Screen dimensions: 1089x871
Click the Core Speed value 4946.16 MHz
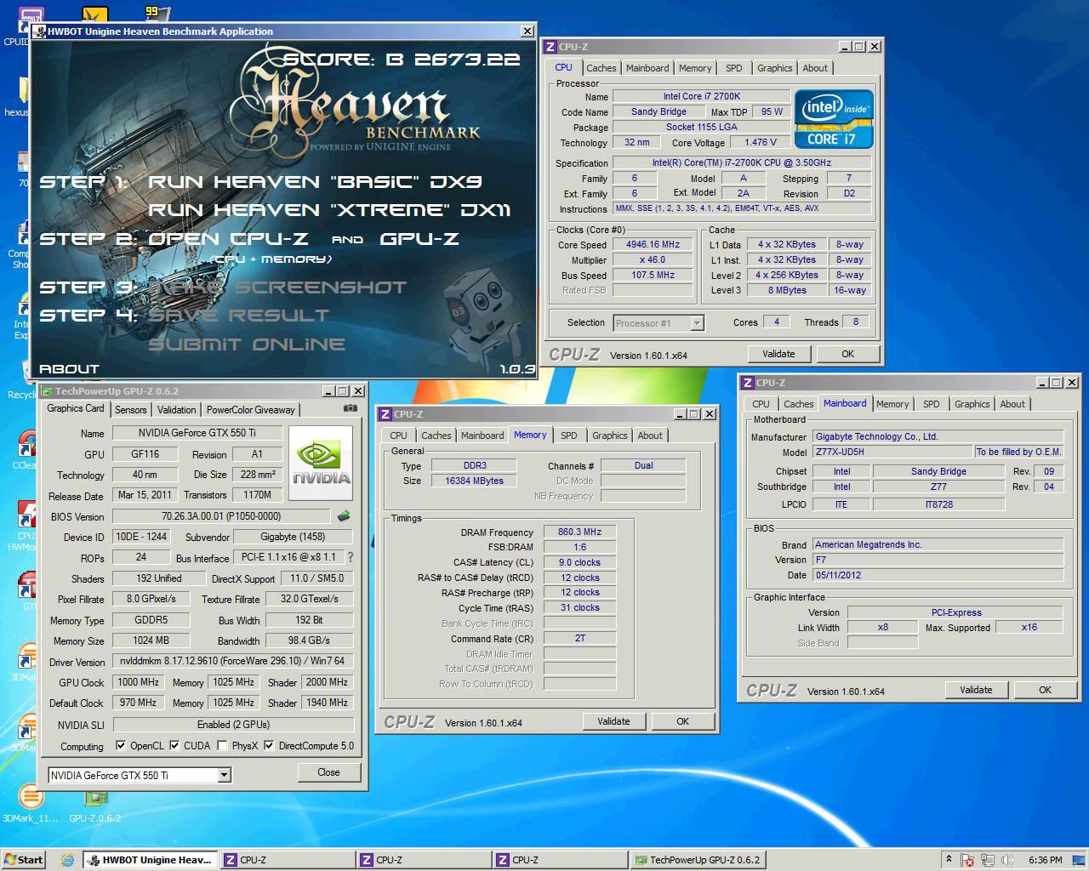coord(653,245)
